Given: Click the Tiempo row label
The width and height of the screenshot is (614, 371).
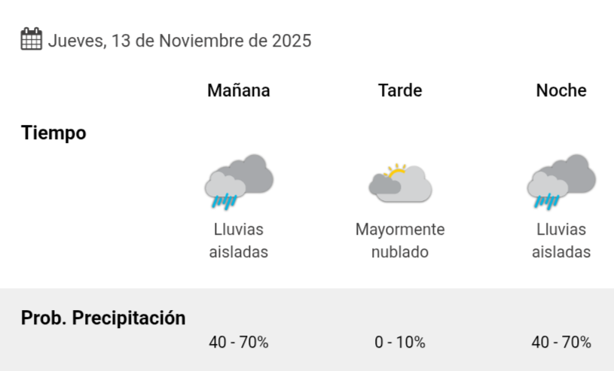Looking at the screenshot, I should click(x=53, y=133).
